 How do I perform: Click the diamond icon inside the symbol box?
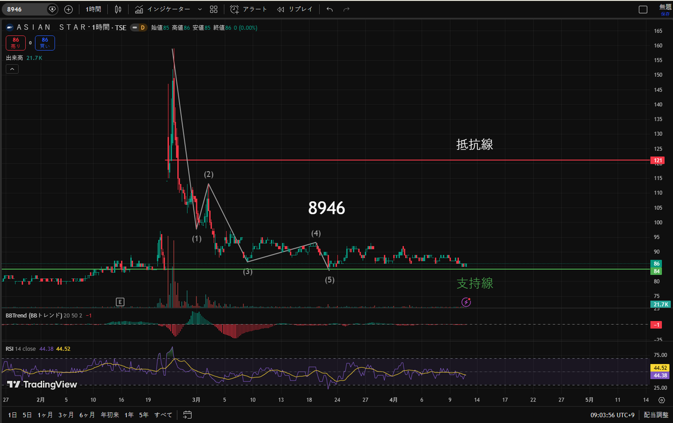point(52,9)
